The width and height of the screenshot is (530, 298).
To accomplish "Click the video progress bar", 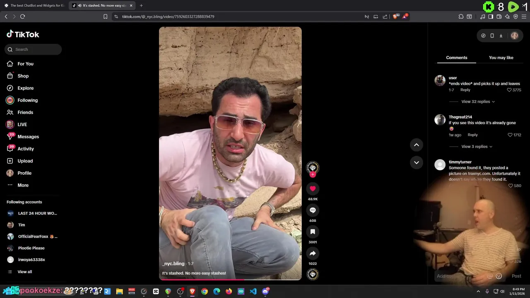I will coord(230,280).
